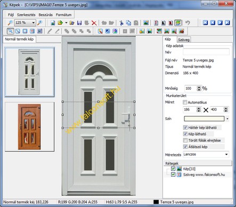Click the multicolor palette effect icon
236x207 pixels.
coord(115,31)
